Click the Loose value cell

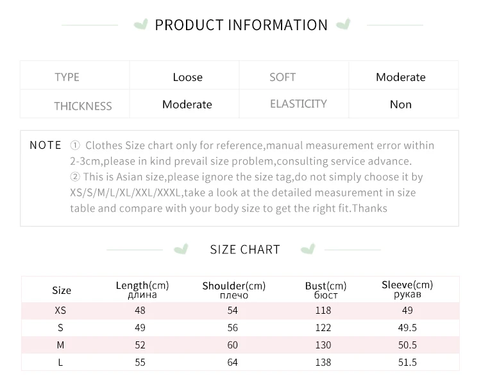pos(187,77)
